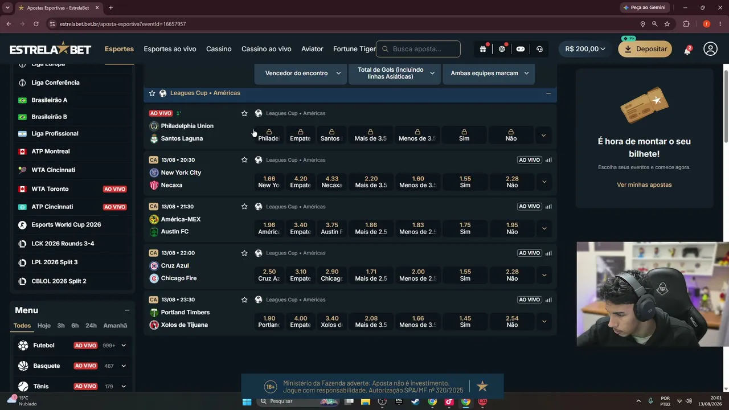This screenshot has height=410, width=729.
Task: Click the Brazil flag icon beside Brasileirão A
Action: 22,100
